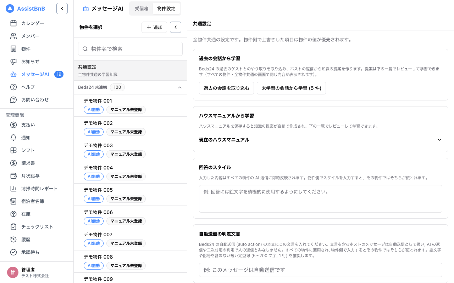Switch to the 受信箱 tab
Viewport: 454px width, 283px height.
(142, 8)
